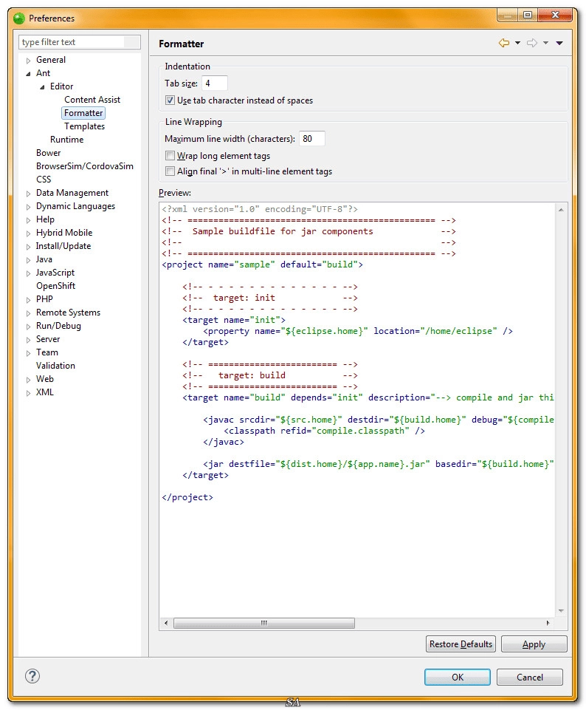Open the Formatter view menu triangle
Image resolution: width=586 pixels, height=710 pixels.
559,43
